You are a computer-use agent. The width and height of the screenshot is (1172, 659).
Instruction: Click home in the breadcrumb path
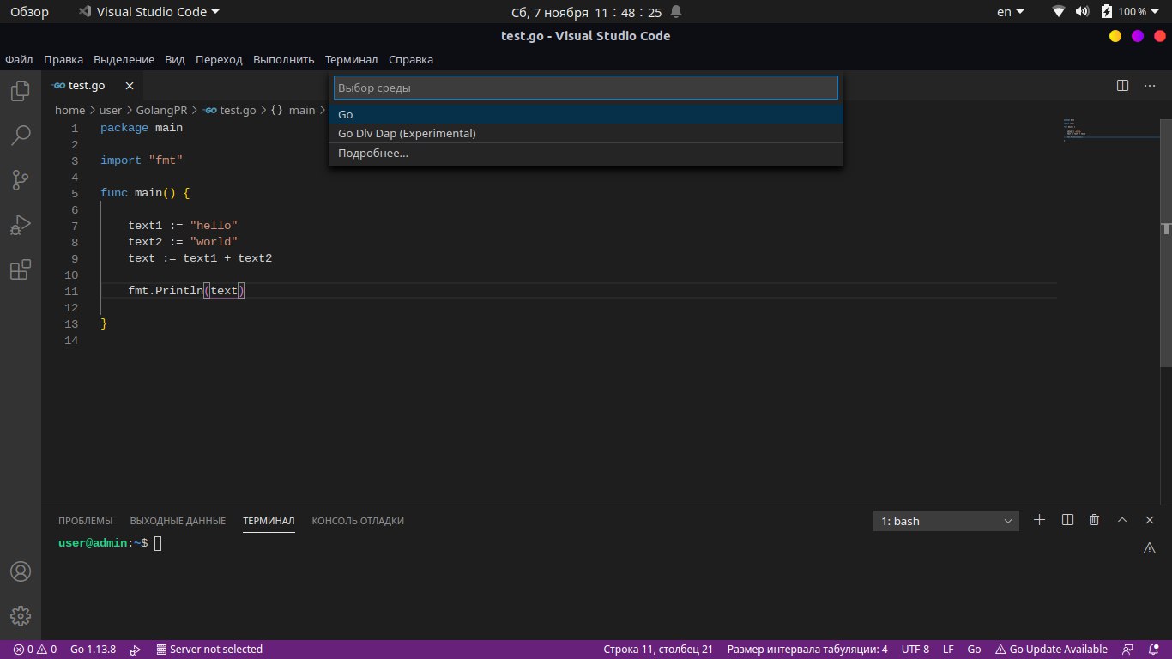coord(69,110)
